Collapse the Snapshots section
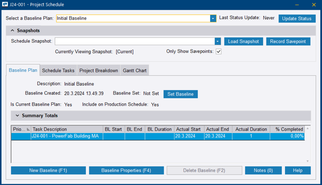 12,31
